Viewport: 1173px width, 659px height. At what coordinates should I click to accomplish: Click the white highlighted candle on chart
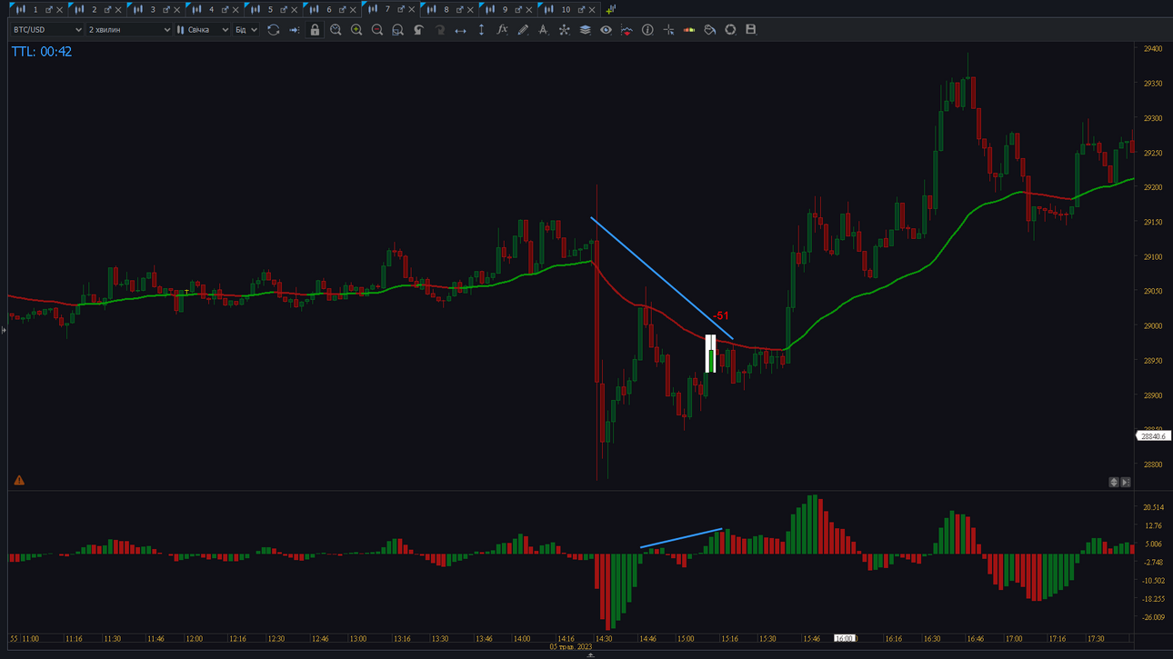click(x=711, y=354)
